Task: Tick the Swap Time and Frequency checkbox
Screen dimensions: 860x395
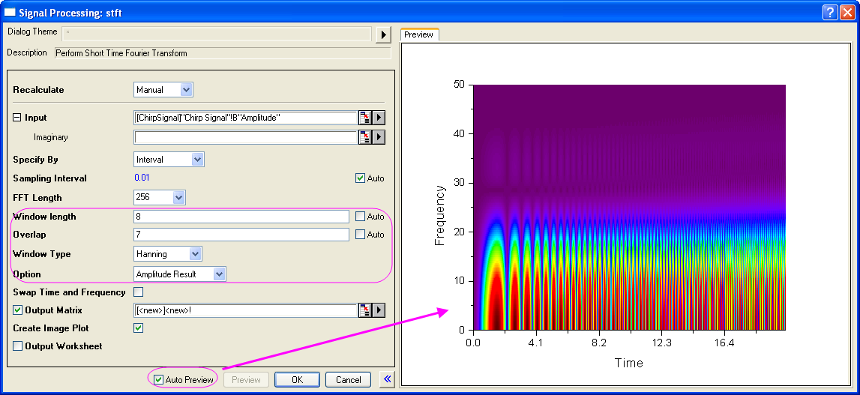Action: (138, 292)
